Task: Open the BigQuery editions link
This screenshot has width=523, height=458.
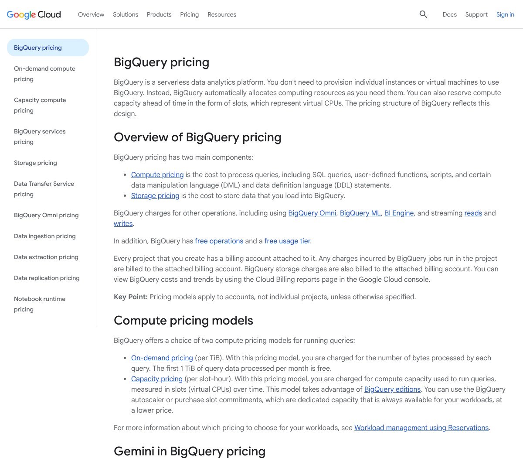Action: tap(392, 389)
